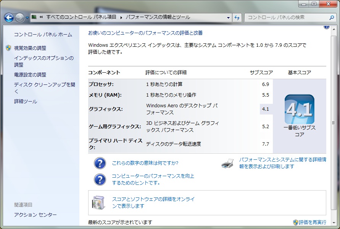
Task: Click hard disk subscore 7.7
Action: click(x=266, y=144)
